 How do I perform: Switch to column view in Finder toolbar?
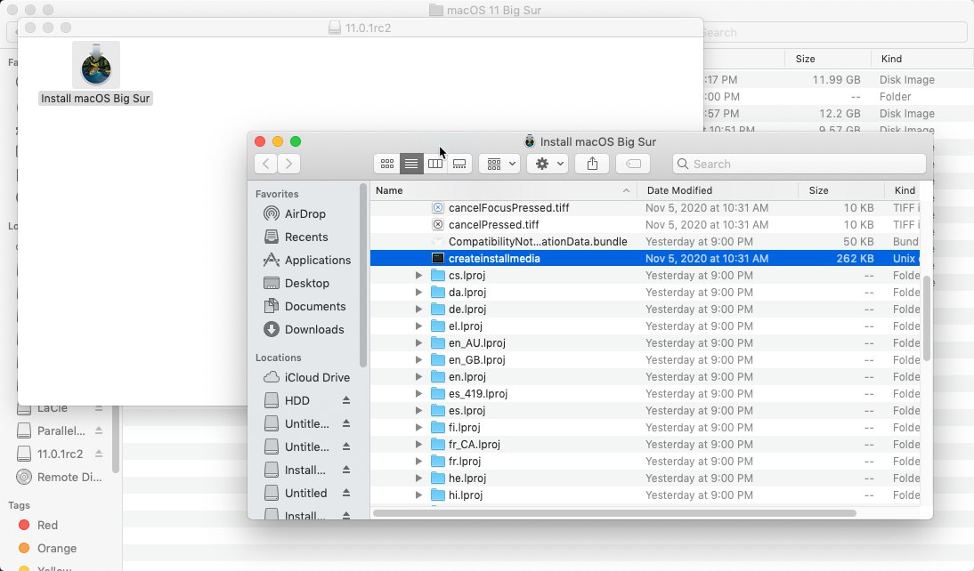point(435,164)
